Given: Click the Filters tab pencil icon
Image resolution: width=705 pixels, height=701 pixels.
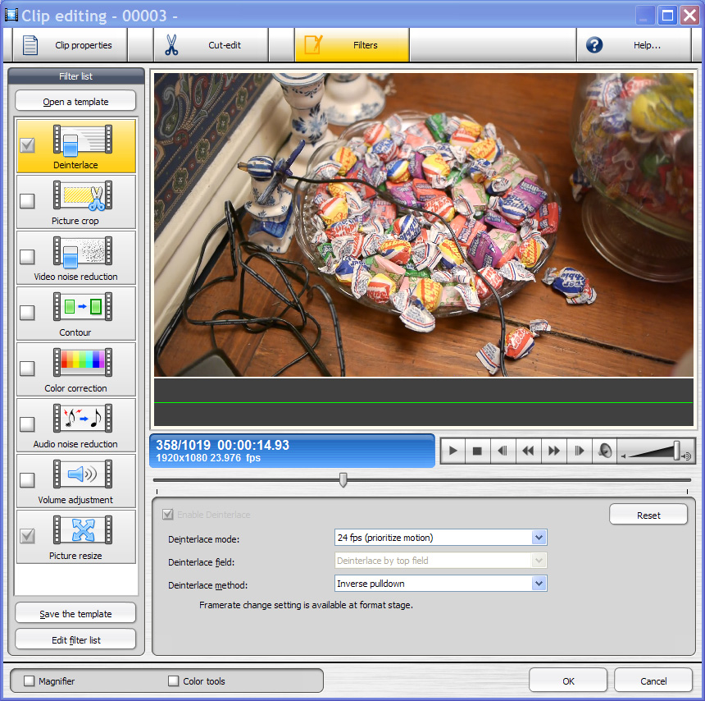Looking at the screenshot, I should [313, 45].
